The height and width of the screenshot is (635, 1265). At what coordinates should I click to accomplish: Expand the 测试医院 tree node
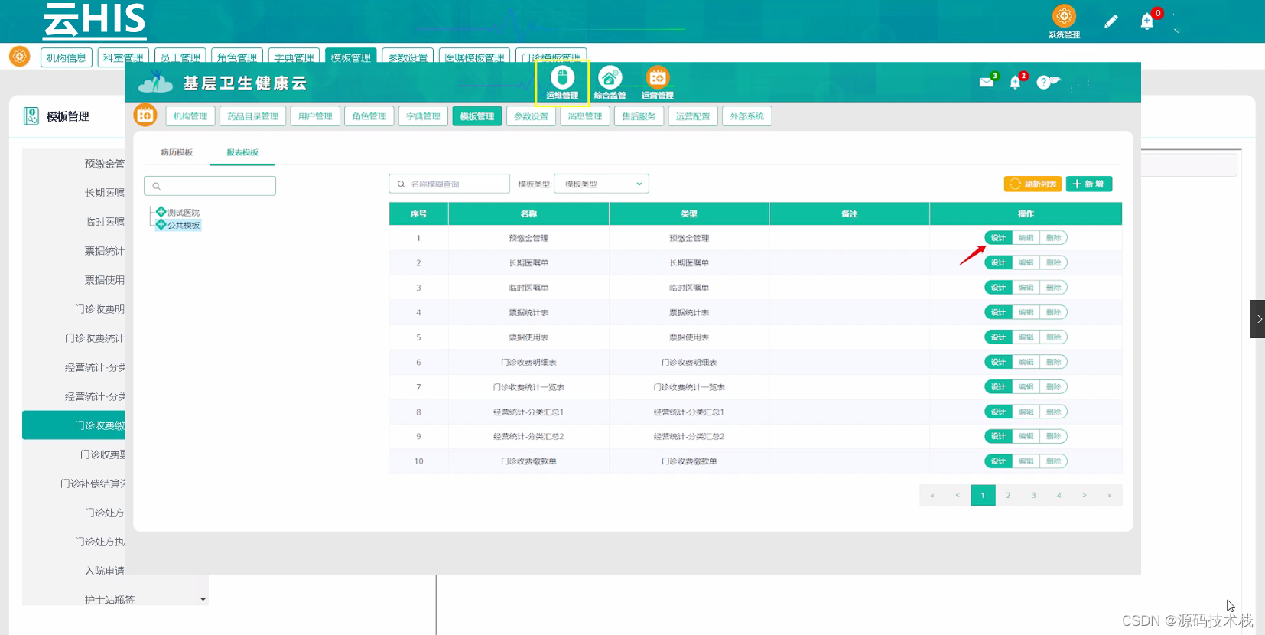[161, 212]
